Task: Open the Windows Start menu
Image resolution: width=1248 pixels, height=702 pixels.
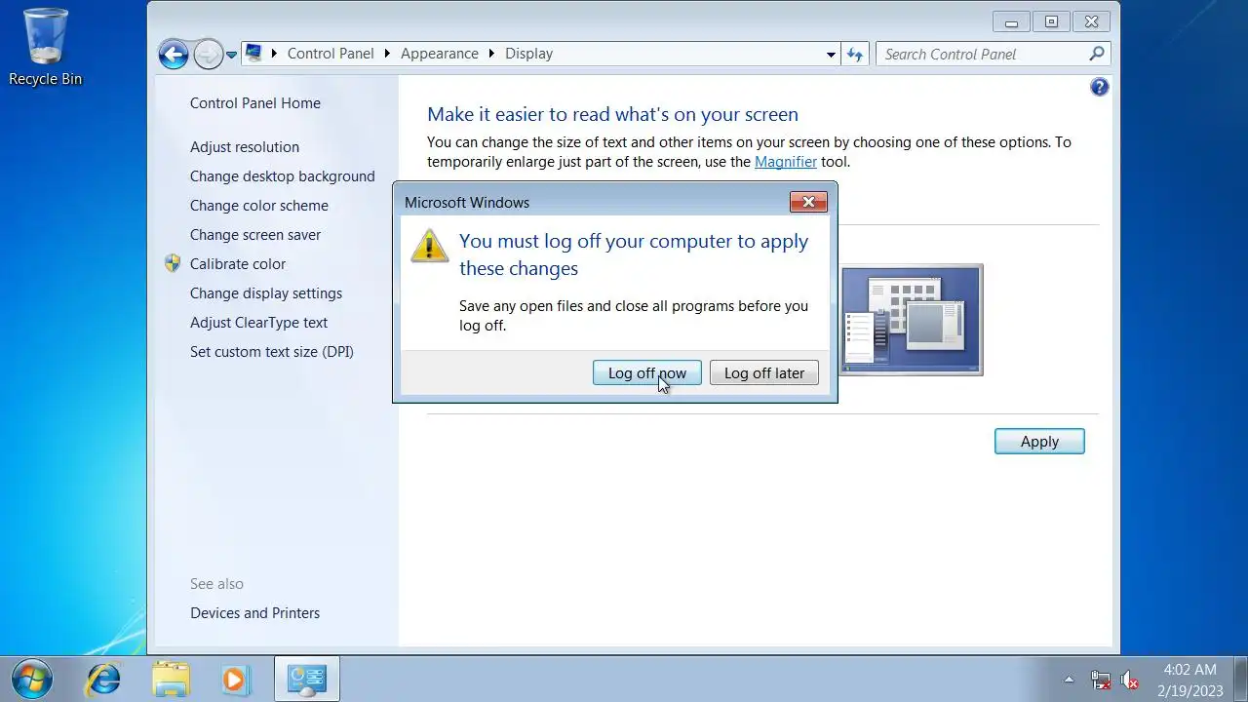Action: click(31, 679)
